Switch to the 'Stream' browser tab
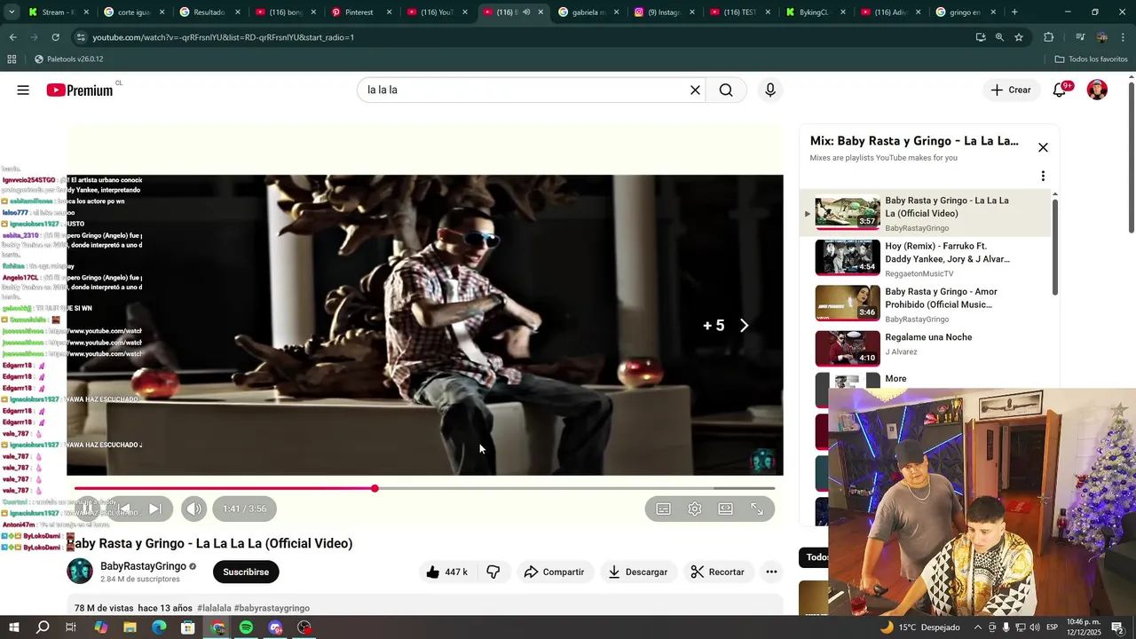The image size is (1136, 639). 59,12
